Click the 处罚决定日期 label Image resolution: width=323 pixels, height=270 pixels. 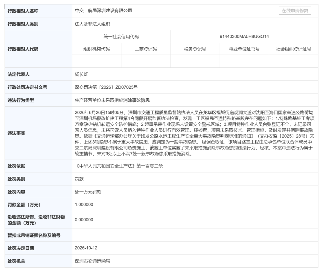pyautogui.click(x=21, y=248)
